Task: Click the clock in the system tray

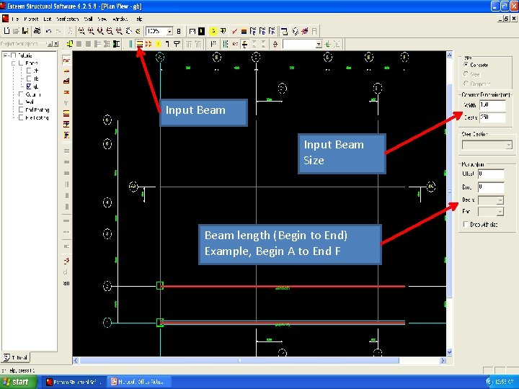Action: click(505, 382)
